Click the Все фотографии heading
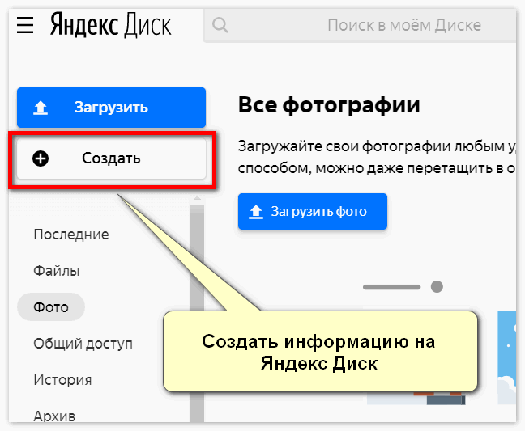525x431 pixels. [x=329, y=105]
